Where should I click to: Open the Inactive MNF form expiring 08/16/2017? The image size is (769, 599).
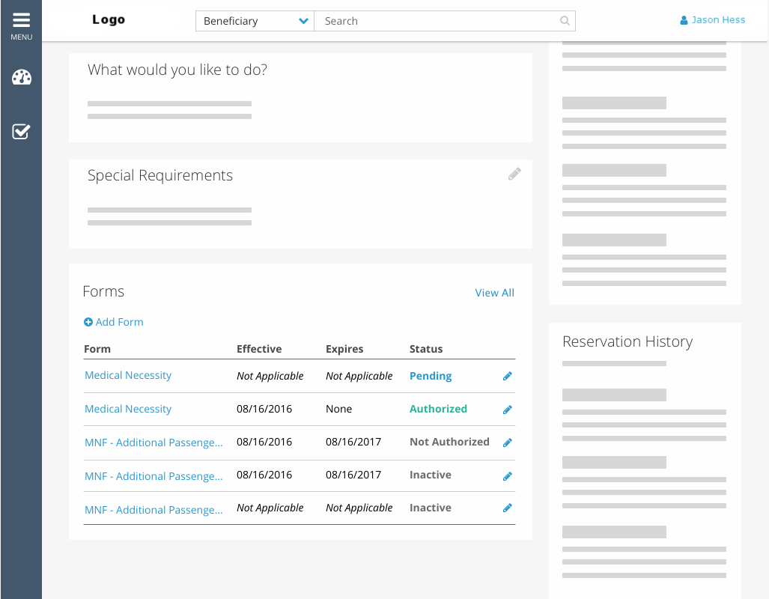click(x=154, y=476)
